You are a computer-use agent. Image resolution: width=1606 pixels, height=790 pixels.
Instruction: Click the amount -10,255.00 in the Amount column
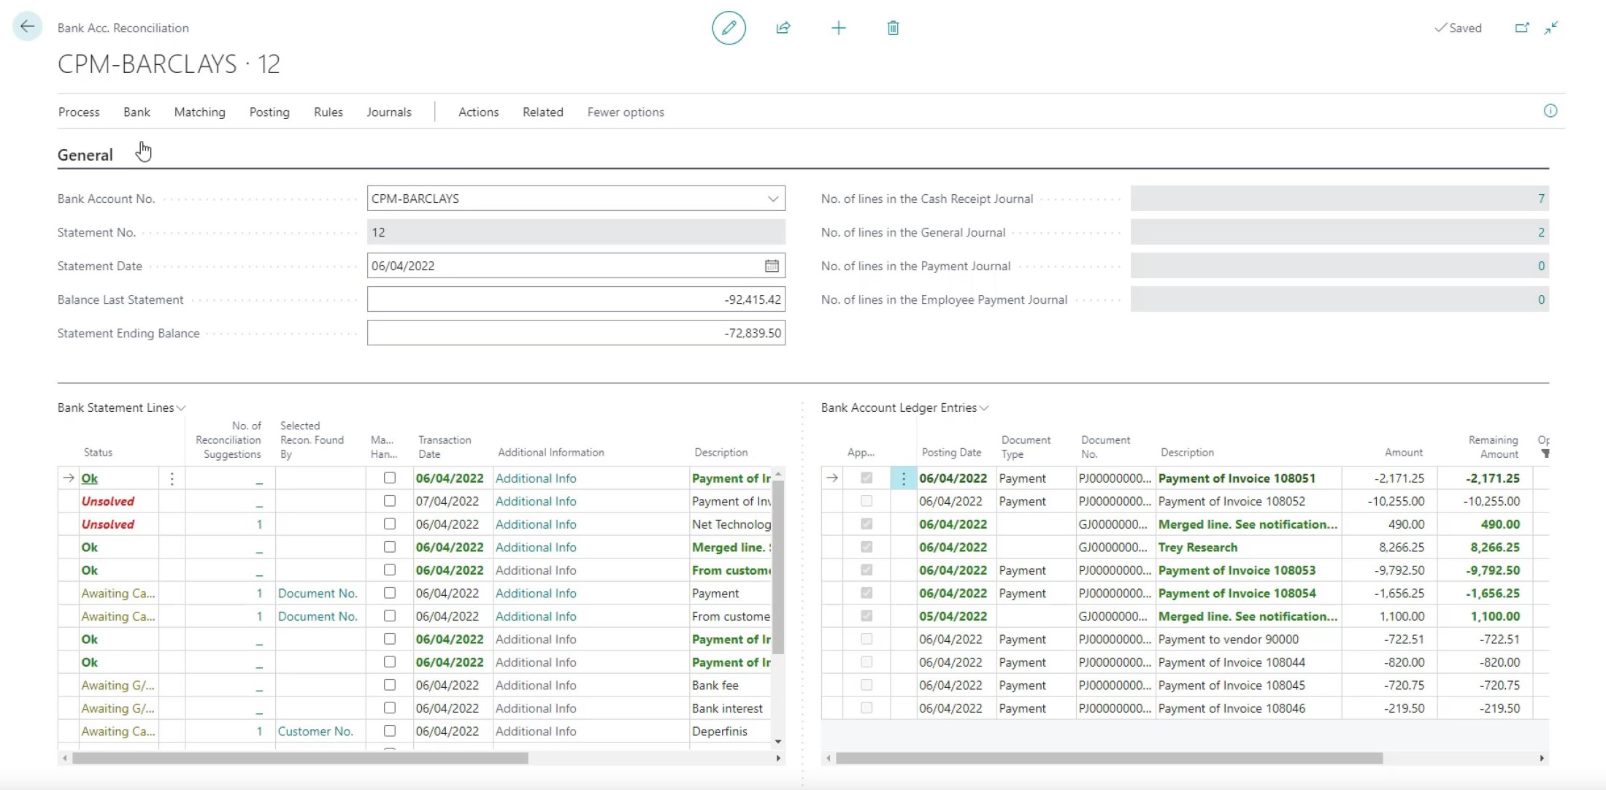[x=1396, y=501]
